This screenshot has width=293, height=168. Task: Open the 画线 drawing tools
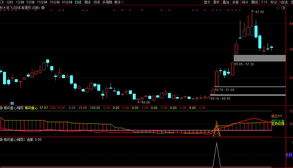254,2
